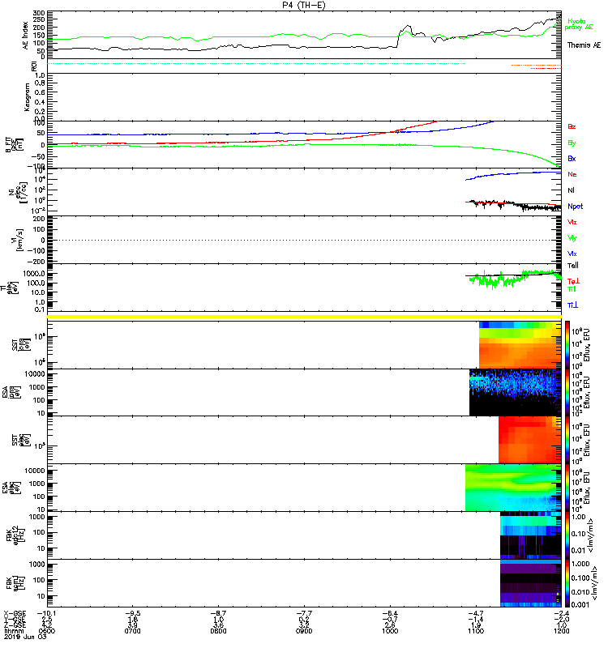Viewport: 608px width, 648px height.
Task: Click the SST electron spectrogram color bar
Action: (567, 440)
